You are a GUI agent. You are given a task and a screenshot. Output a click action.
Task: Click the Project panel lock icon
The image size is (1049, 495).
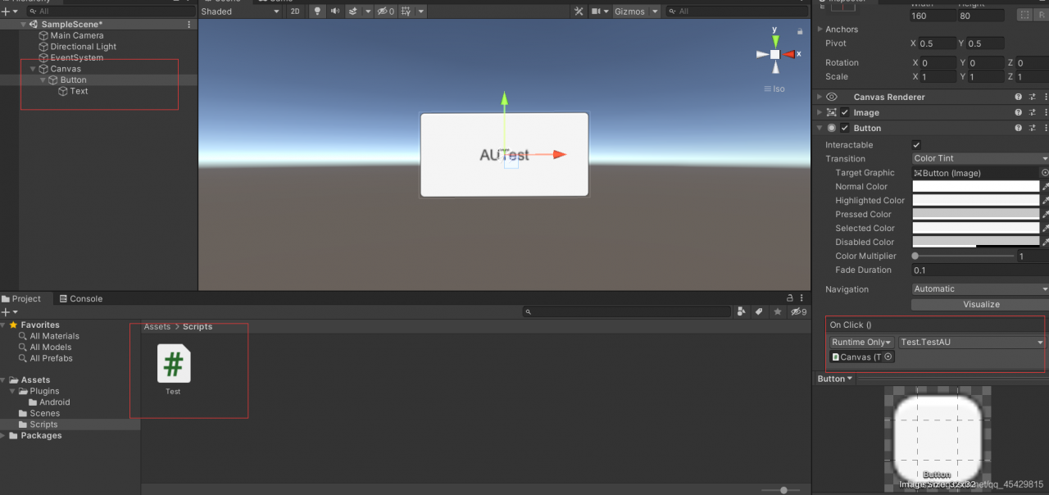click(789, 298)
